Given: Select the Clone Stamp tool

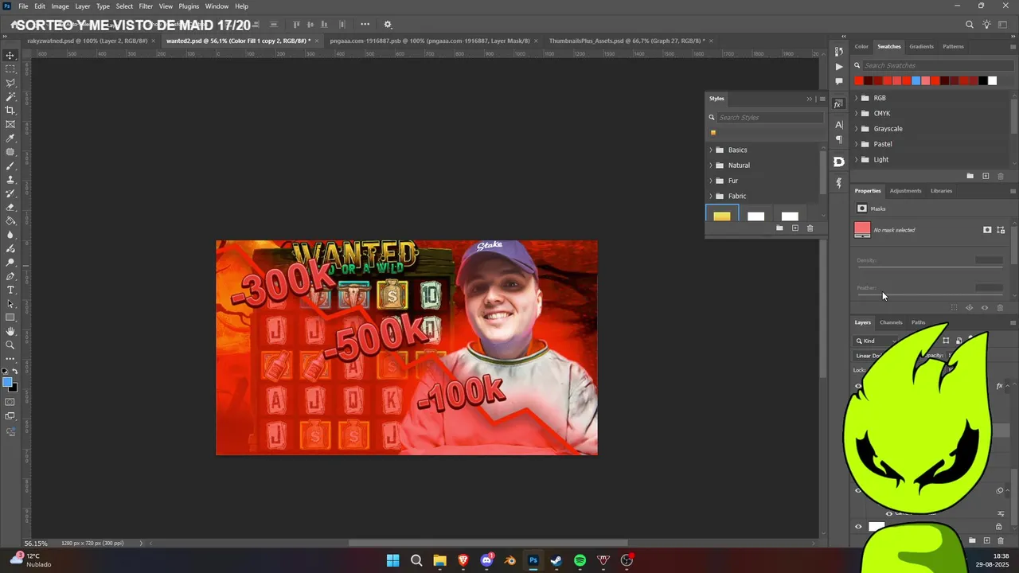Looking at the screenshot, I should (10, 180).
